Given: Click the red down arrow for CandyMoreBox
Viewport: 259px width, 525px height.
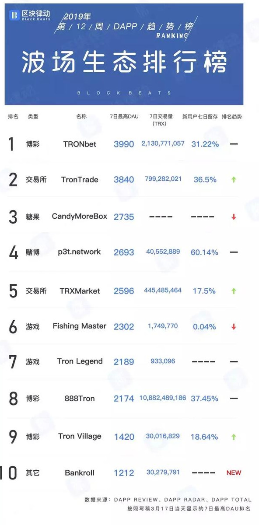Looking at the screenshot, I should (234, 217).
